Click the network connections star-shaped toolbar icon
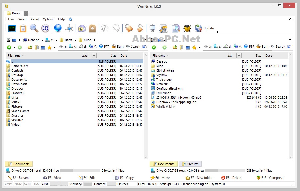 69,28
